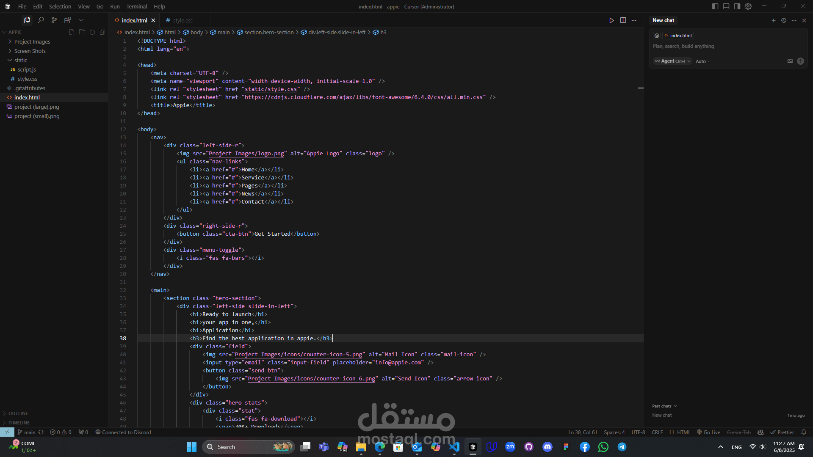The width and height of the screenshot is (813, 457).
Task: Click the chat prompt input field
Action: click(x=720, y=46)
